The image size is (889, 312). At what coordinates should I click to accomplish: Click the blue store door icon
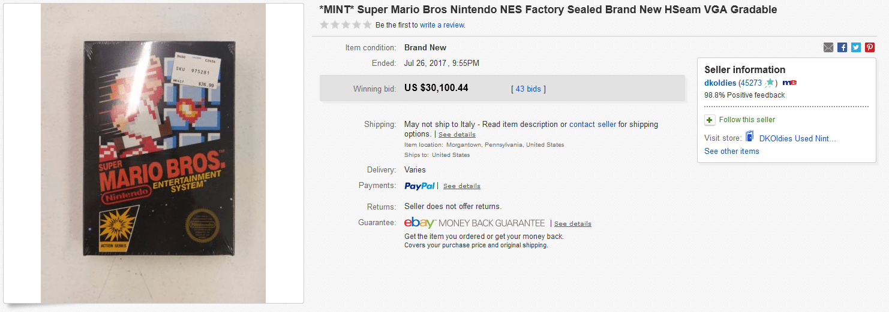749,138
